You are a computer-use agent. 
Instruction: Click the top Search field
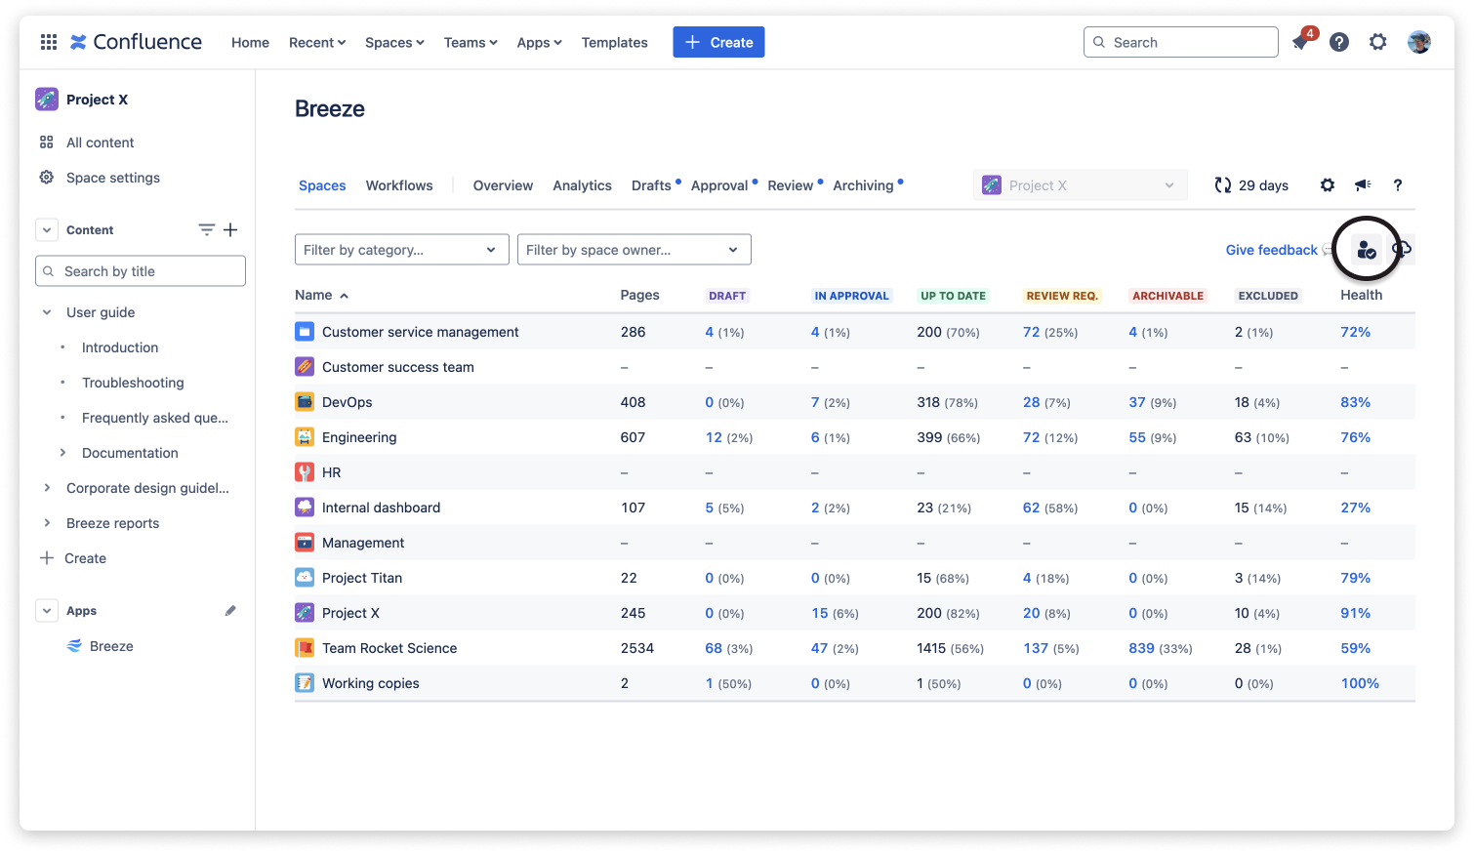coord(1181,42)
